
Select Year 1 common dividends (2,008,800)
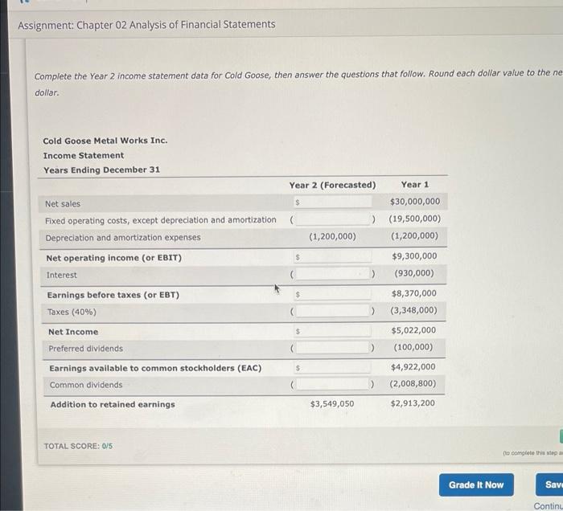[413, 384]
